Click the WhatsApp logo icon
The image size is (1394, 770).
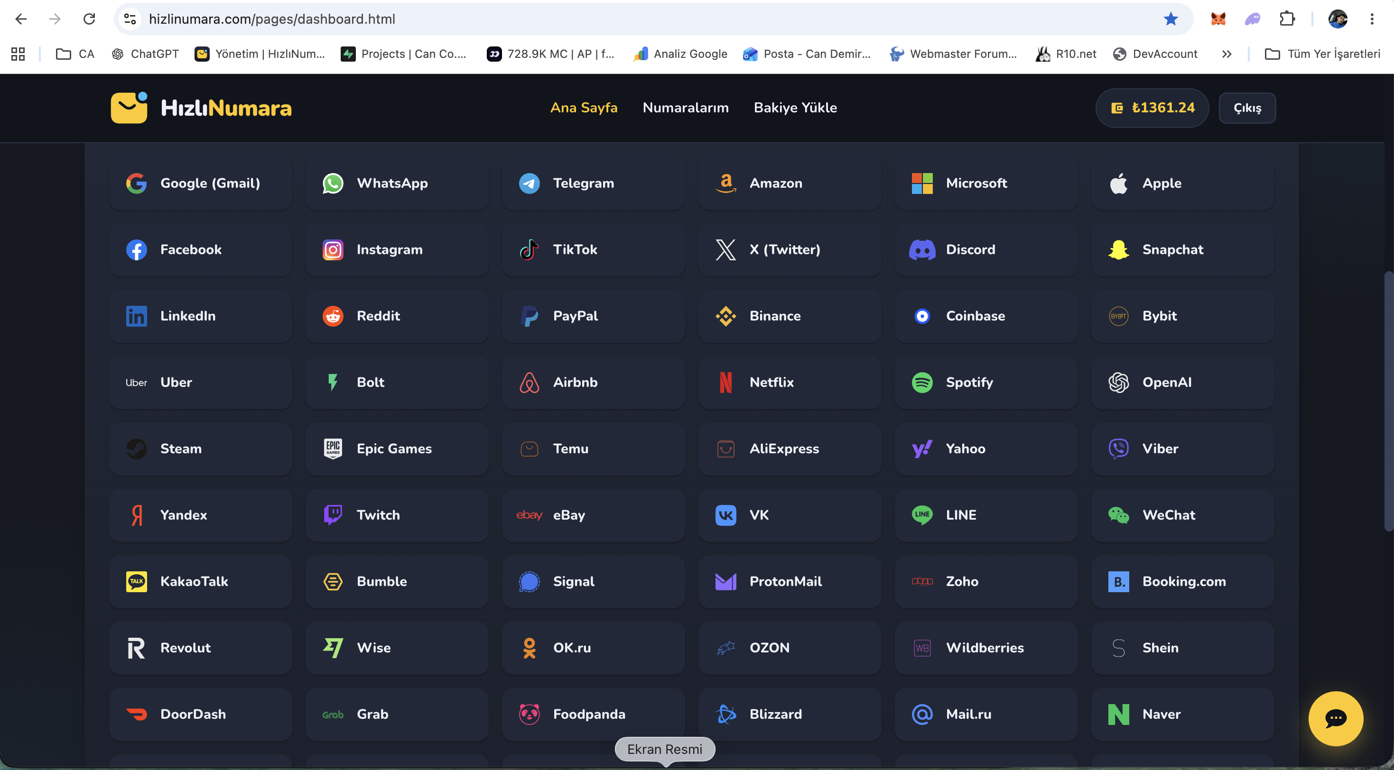coord(333,183)
